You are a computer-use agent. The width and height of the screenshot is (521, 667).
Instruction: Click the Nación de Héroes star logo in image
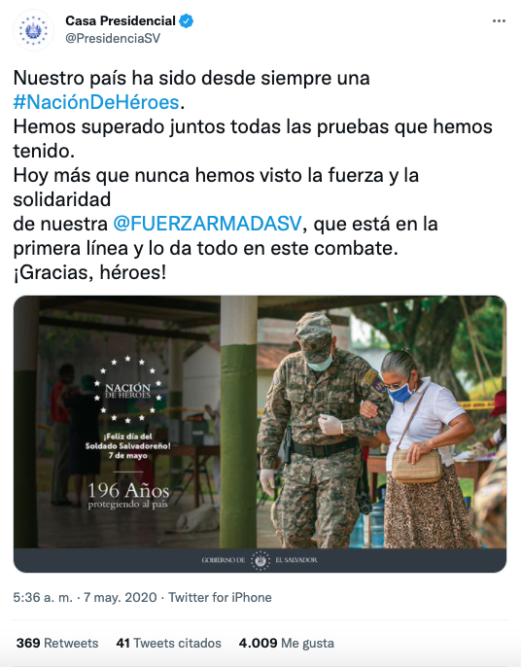click(x=128, y=390)
